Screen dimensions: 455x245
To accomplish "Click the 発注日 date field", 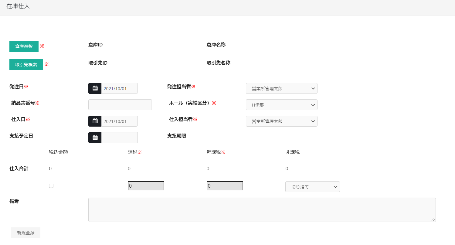I will point(119,88).
